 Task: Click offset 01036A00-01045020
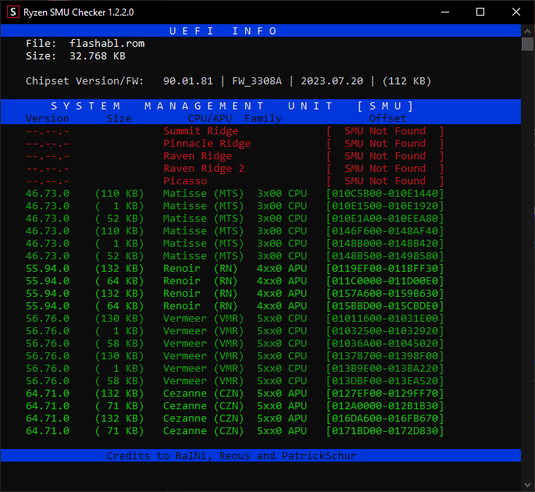coord(385,344)
